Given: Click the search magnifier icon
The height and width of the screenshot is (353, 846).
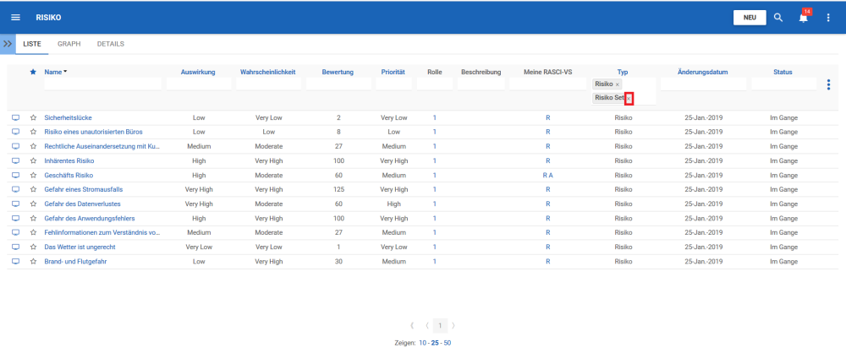Looking at the screenshot, I should click(778, 17).
